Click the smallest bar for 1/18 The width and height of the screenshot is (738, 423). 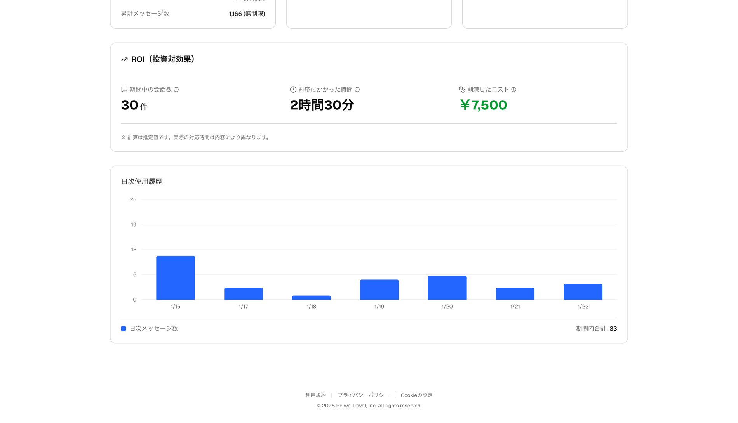click(x=311, y=297)
